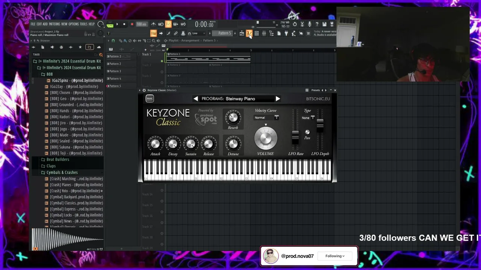Open the content library cart icon
Screen dimensions: 481x270
coord(308,34)
